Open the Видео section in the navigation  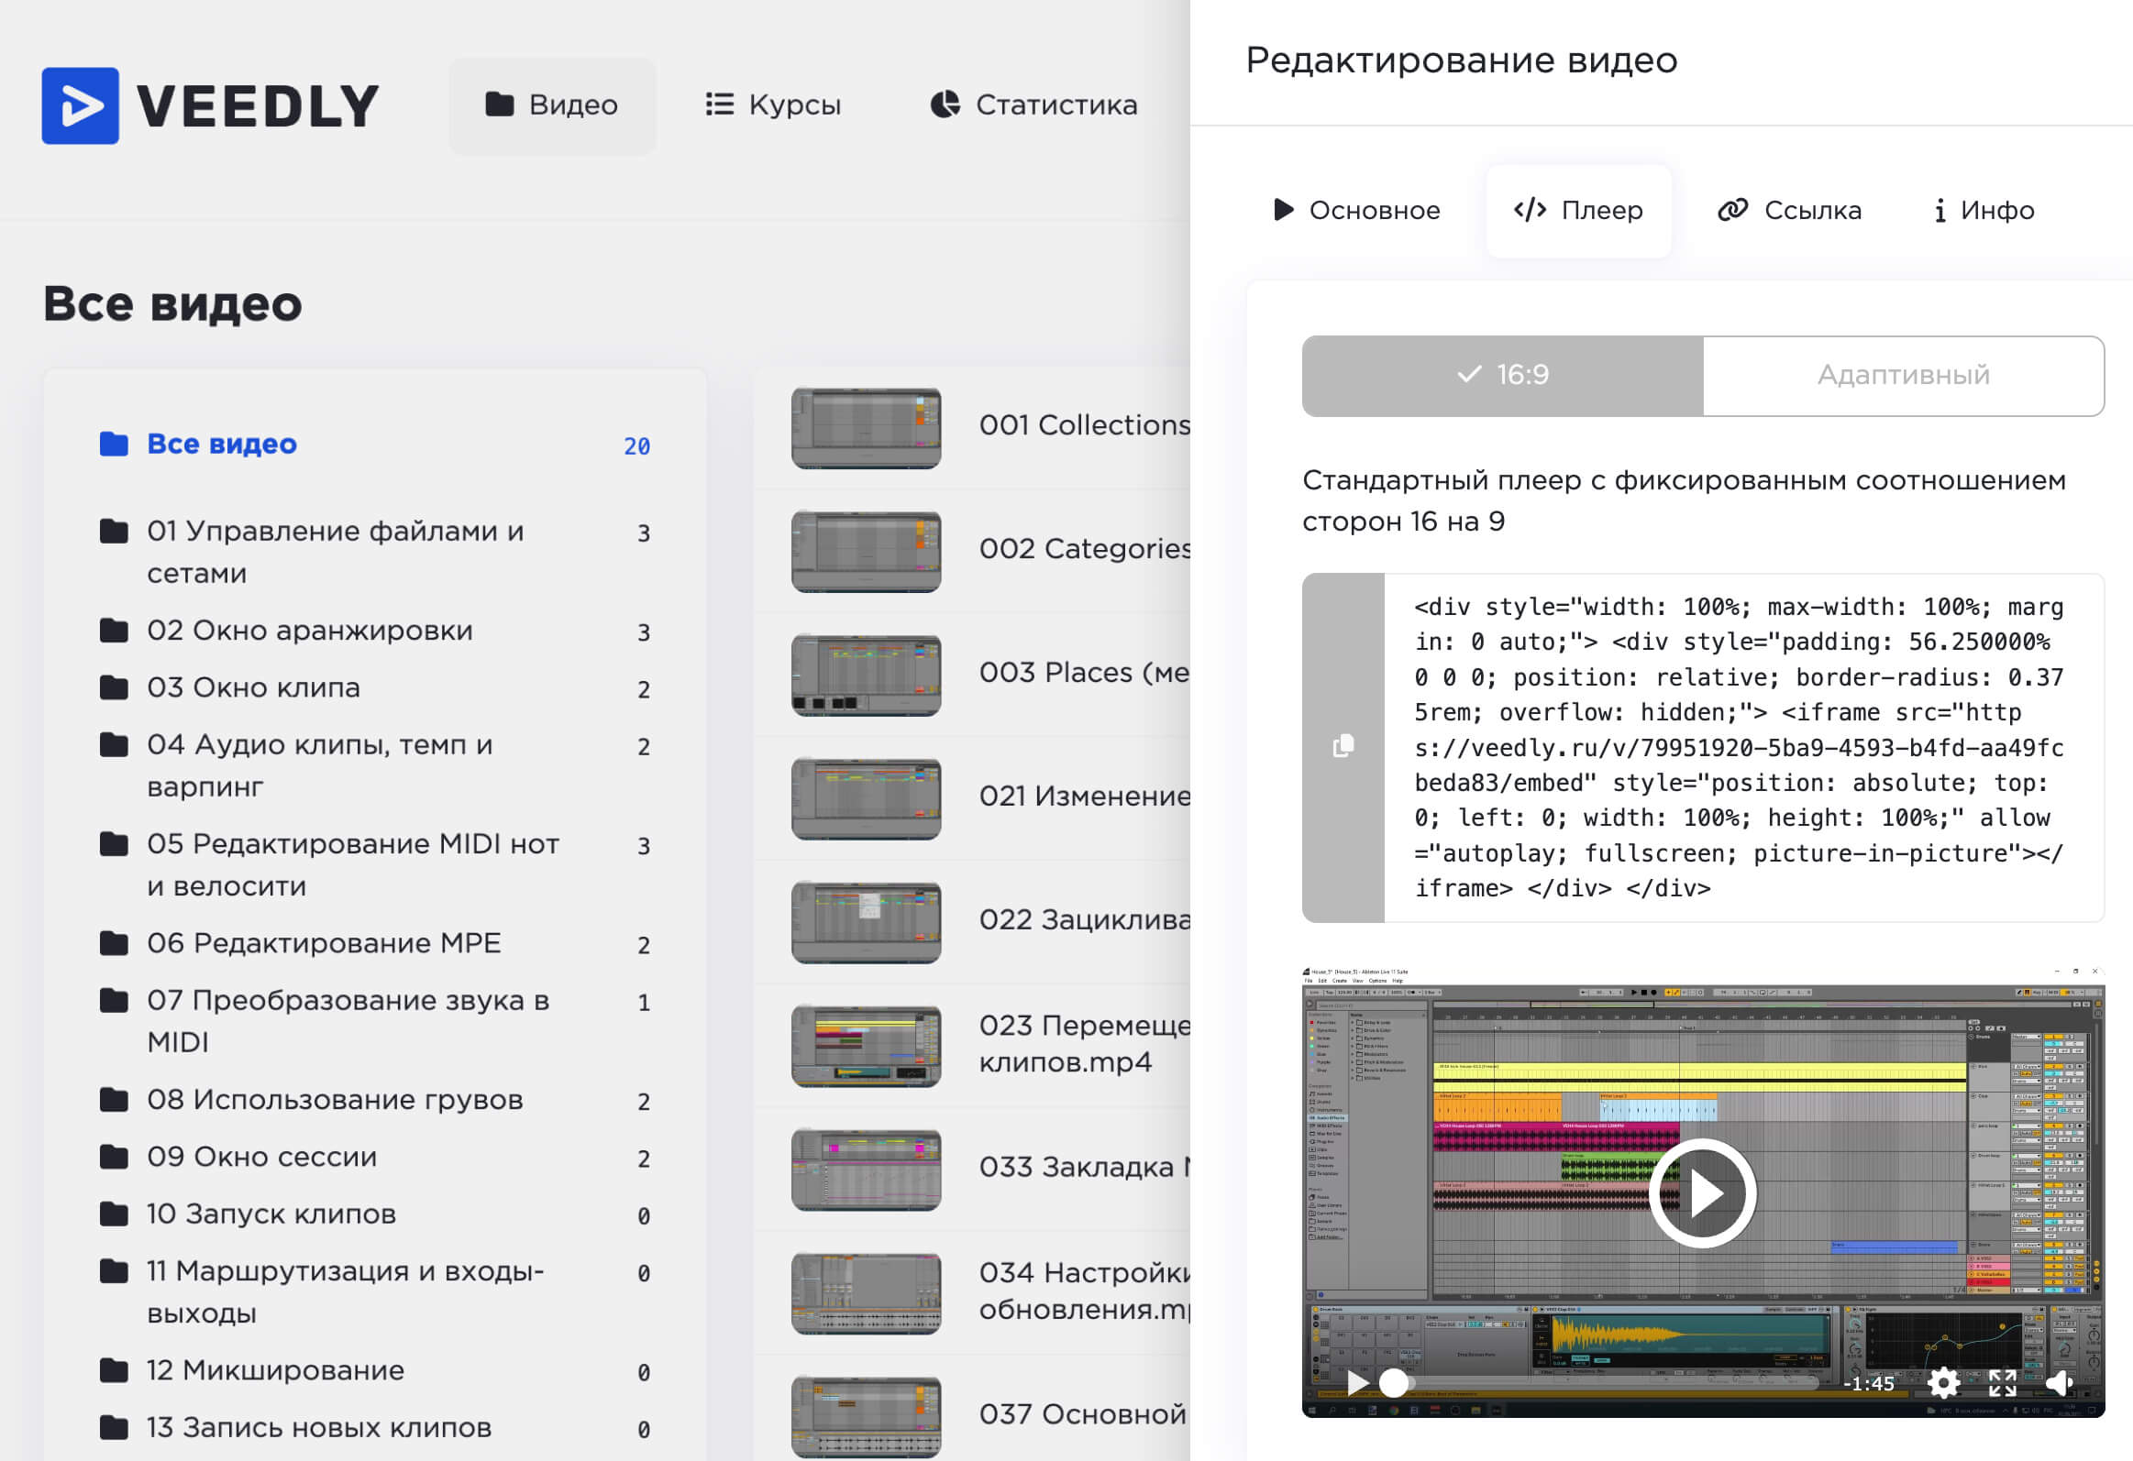point(552,104)
